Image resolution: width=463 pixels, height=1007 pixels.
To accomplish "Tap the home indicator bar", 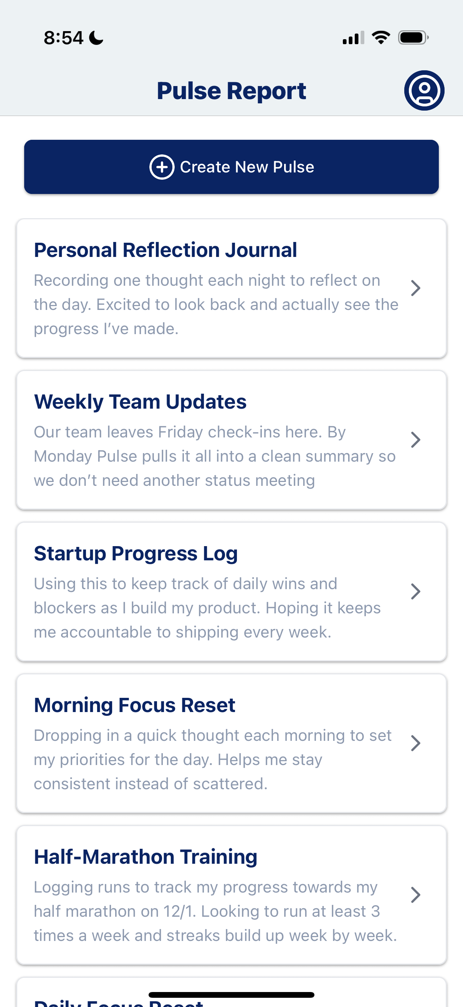I will coord(231,995).
